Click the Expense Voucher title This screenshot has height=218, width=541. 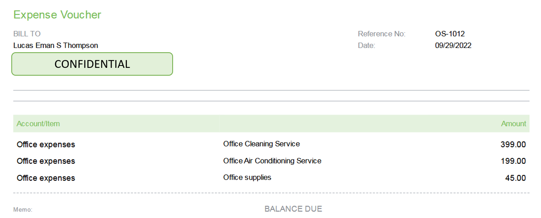pyautogui.click(x=57, y=15)
